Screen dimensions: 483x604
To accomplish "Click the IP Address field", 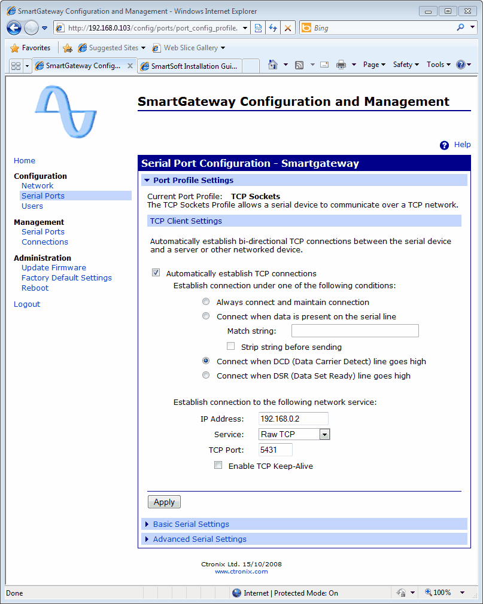I will click(293, 419).
